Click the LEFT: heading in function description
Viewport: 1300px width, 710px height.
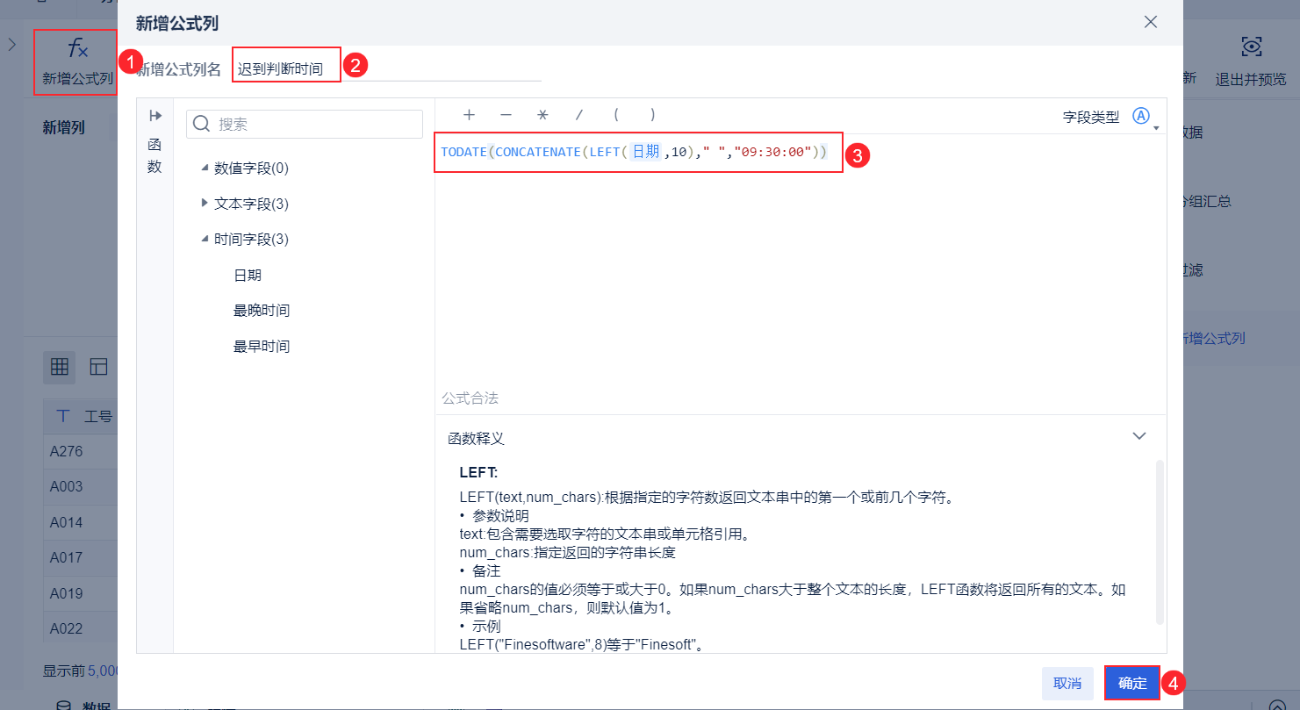point(478,472)
